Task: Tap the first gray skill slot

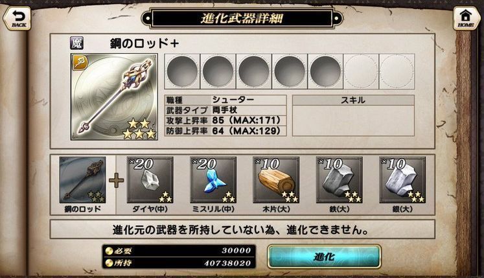Action: pyautogui.click(x=182, y=71)
